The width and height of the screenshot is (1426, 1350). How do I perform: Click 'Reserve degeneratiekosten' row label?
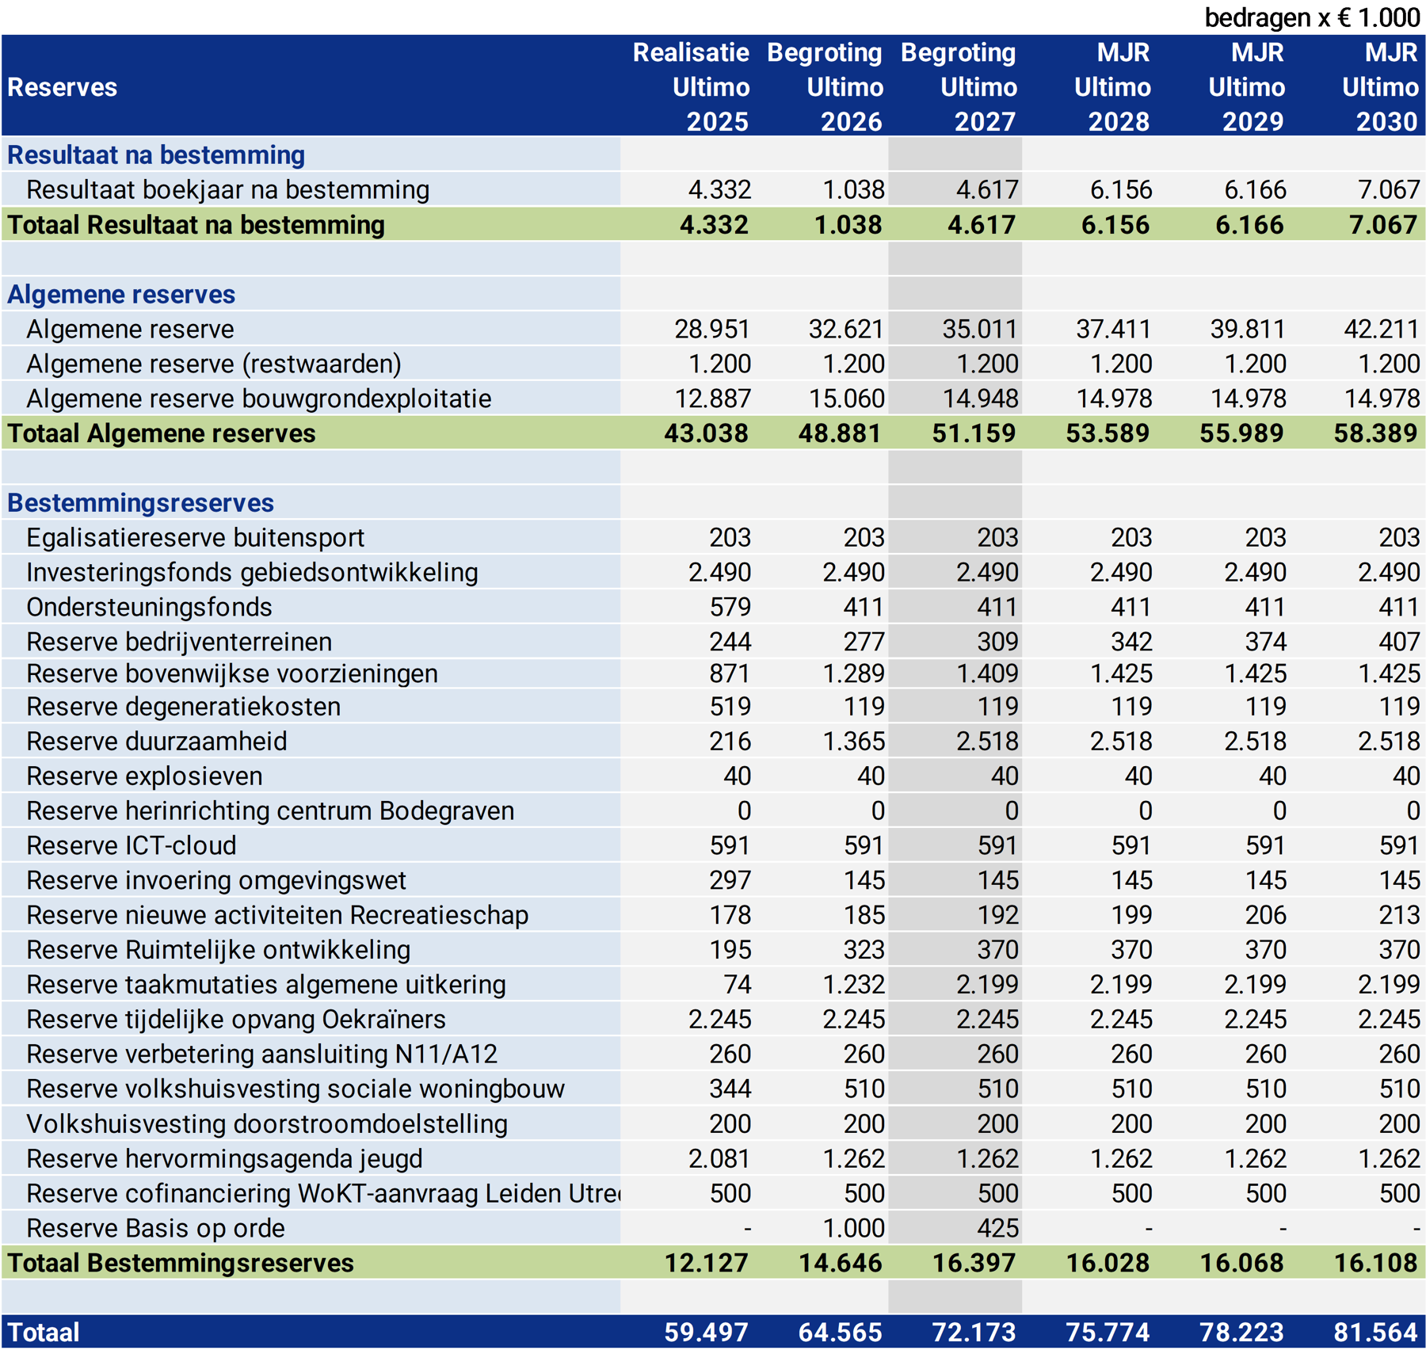[184, 707]
